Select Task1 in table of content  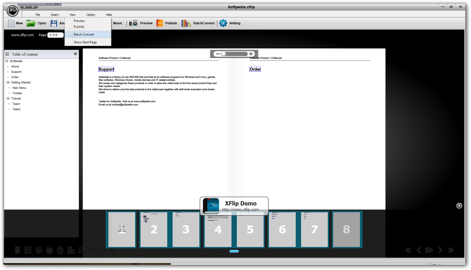click(16, 104)
